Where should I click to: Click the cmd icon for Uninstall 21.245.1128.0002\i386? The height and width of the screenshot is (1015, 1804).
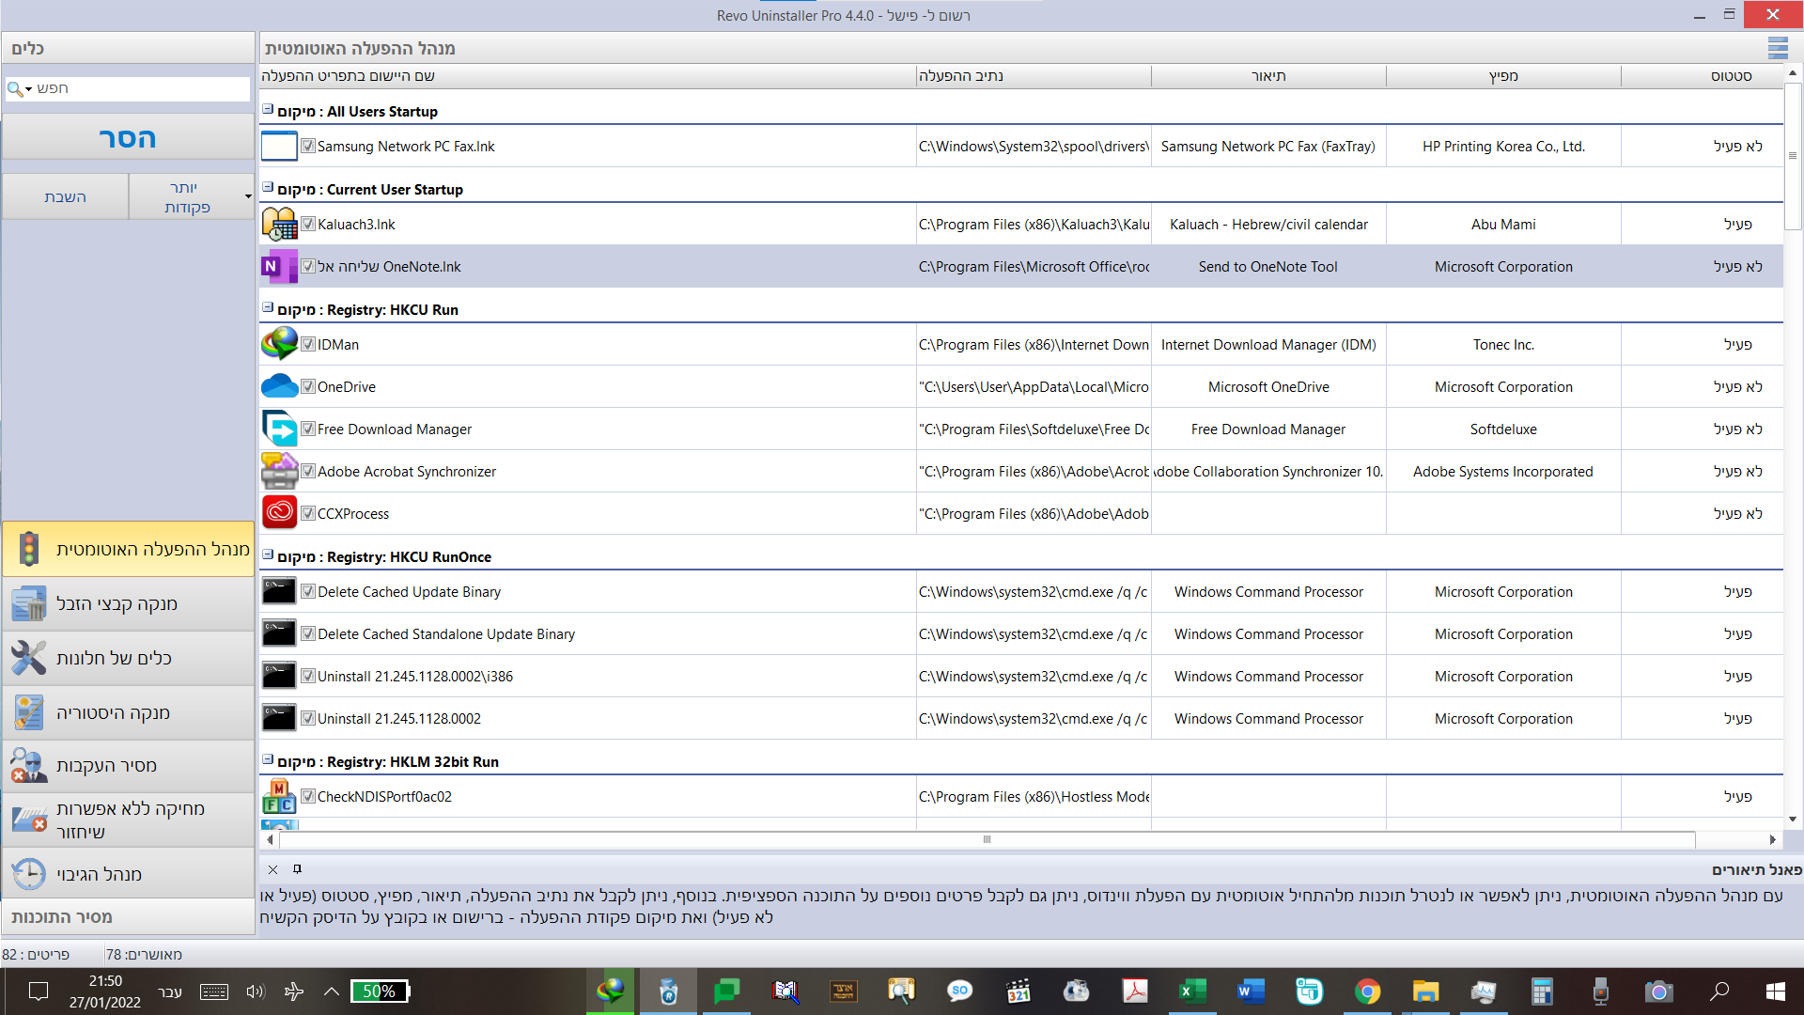(279, 677)
